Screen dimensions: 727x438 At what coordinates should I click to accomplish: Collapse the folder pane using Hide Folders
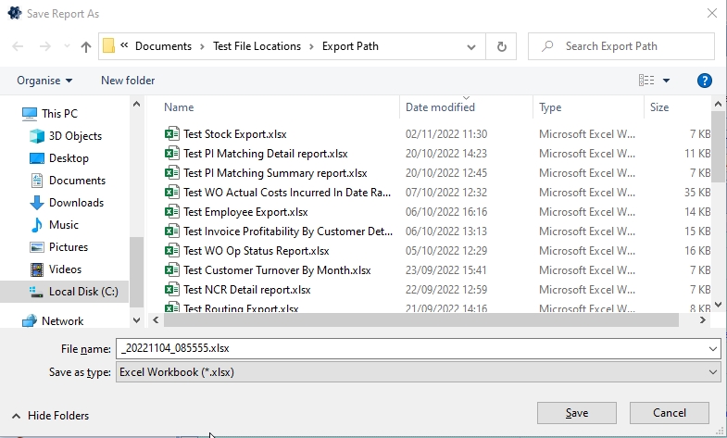tap(51, 416)
